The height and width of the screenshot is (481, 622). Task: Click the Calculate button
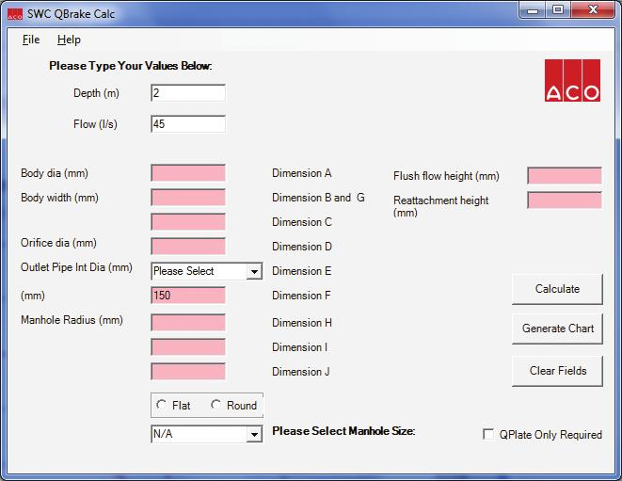click(x=557, y=289)
